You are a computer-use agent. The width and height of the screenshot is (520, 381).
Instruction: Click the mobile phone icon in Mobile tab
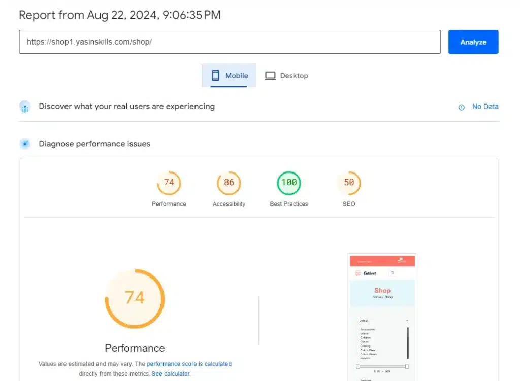click(x=215, y=76)
